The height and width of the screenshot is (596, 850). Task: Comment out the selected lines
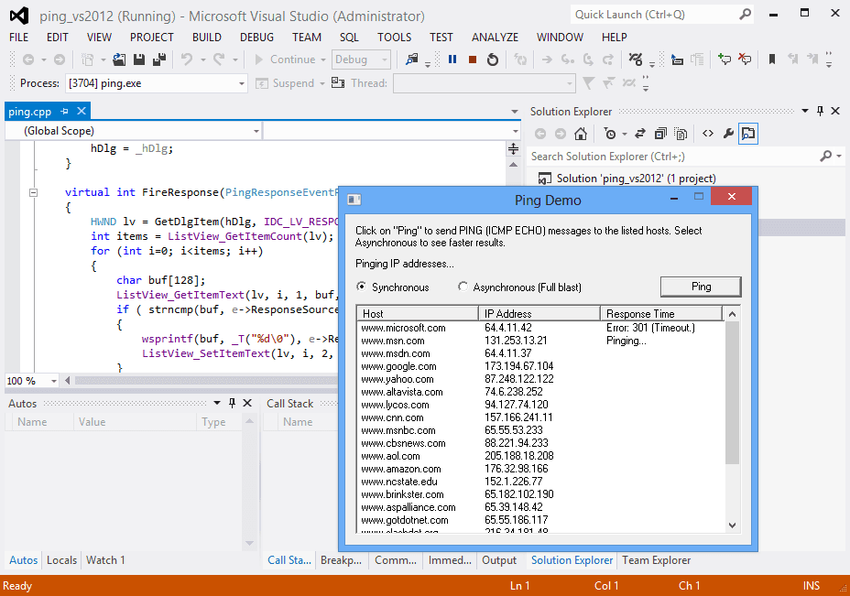pos(725,60)
